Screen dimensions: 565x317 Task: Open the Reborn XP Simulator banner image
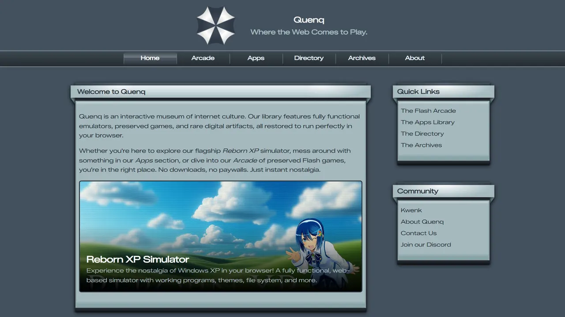click(221, 236)
